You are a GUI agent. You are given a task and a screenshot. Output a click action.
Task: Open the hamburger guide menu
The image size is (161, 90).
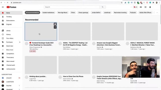coord(3,7)
